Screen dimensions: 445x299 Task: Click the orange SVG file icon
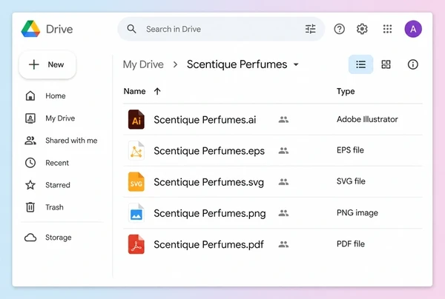point(136,182)
